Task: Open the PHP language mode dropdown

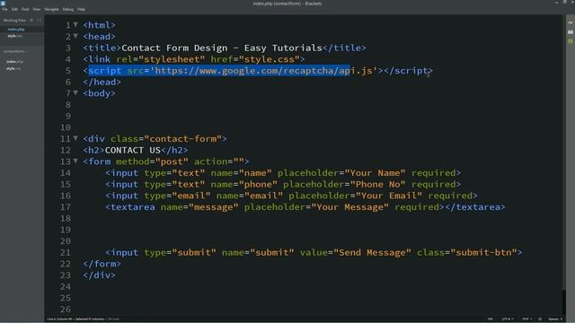Action: tap(527, 319)
